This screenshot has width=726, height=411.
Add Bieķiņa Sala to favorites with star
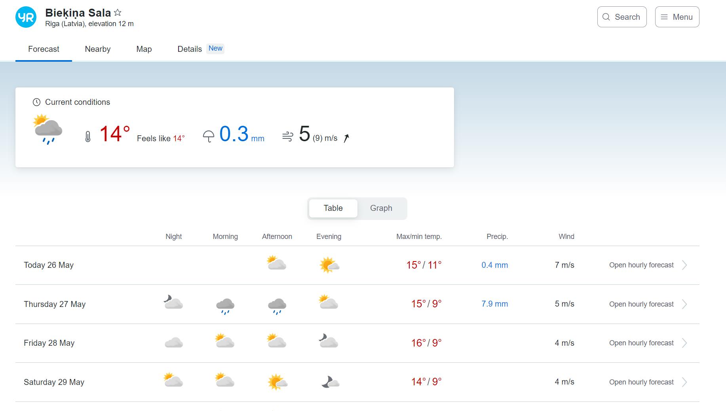click(x=118, y=13)
